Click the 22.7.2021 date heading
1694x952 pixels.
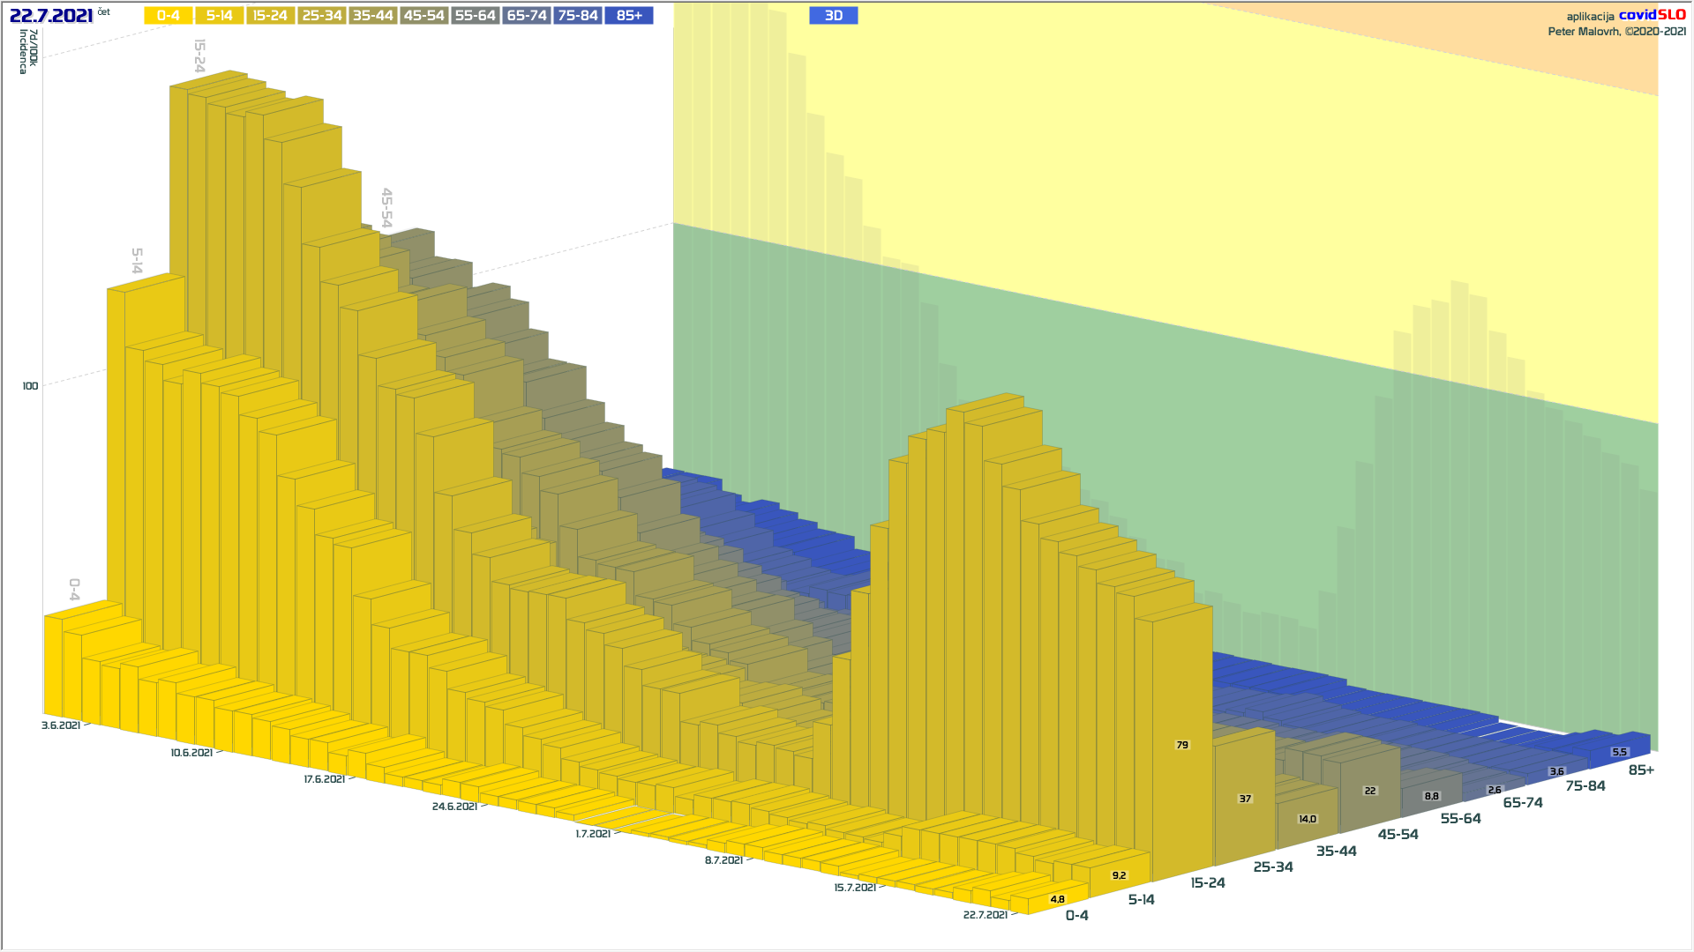coord(51,16)
